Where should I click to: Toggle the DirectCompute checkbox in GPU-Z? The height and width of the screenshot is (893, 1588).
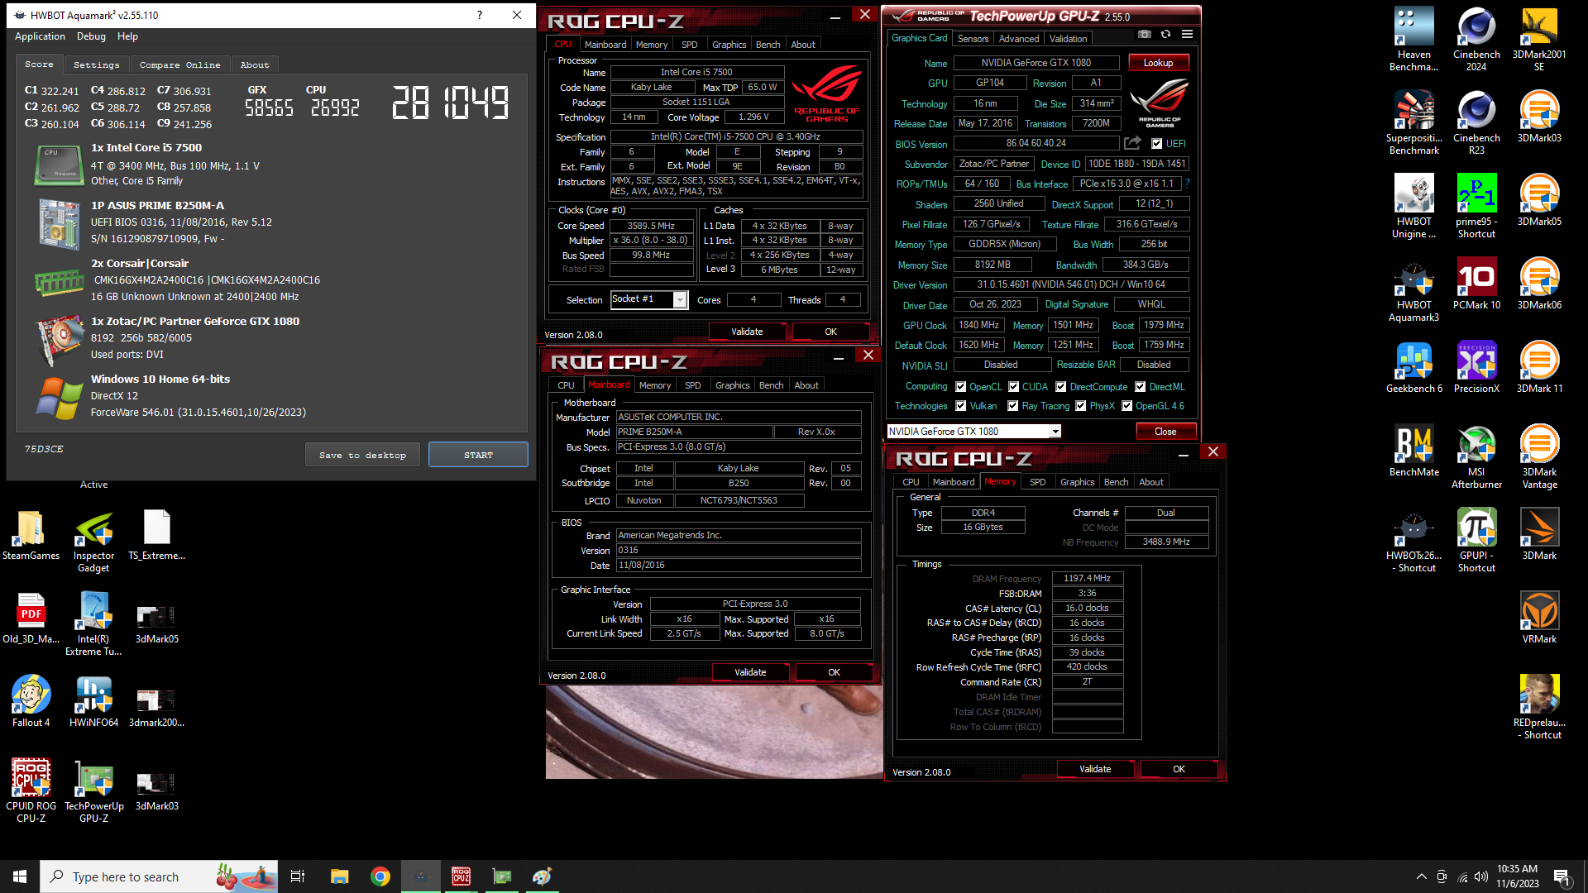tap(1060, 387)
